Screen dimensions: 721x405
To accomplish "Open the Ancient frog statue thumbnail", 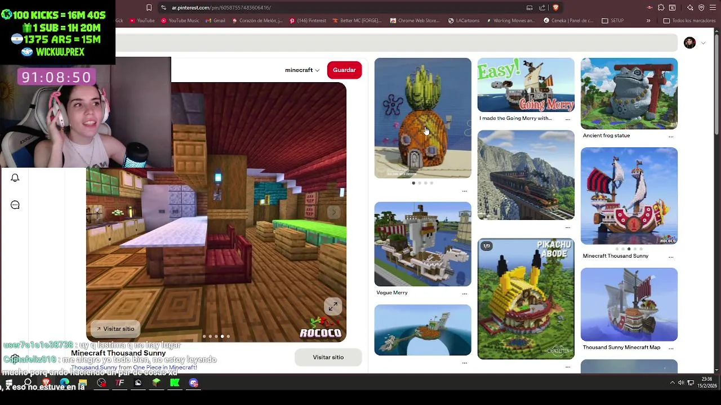I will [x=629, y=93].
